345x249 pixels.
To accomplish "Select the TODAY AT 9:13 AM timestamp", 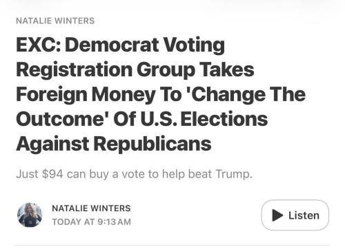I will coord(91,221).
